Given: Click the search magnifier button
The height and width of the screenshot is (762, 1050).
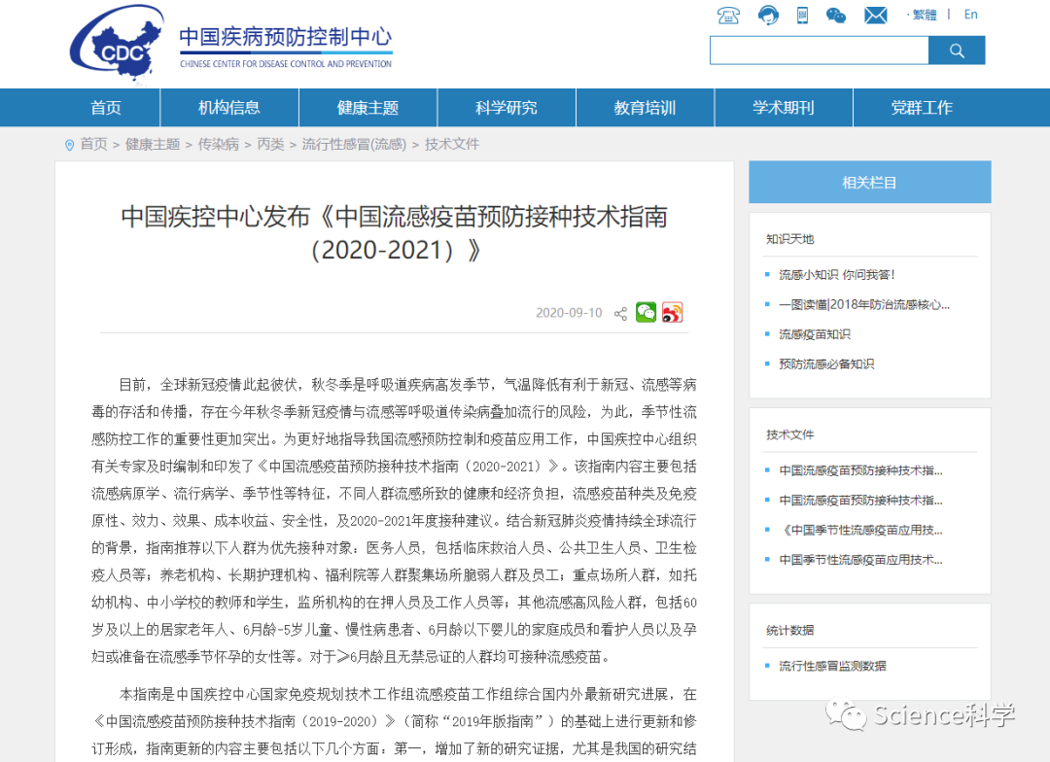Looking at the screenshot, I should 957,51.
